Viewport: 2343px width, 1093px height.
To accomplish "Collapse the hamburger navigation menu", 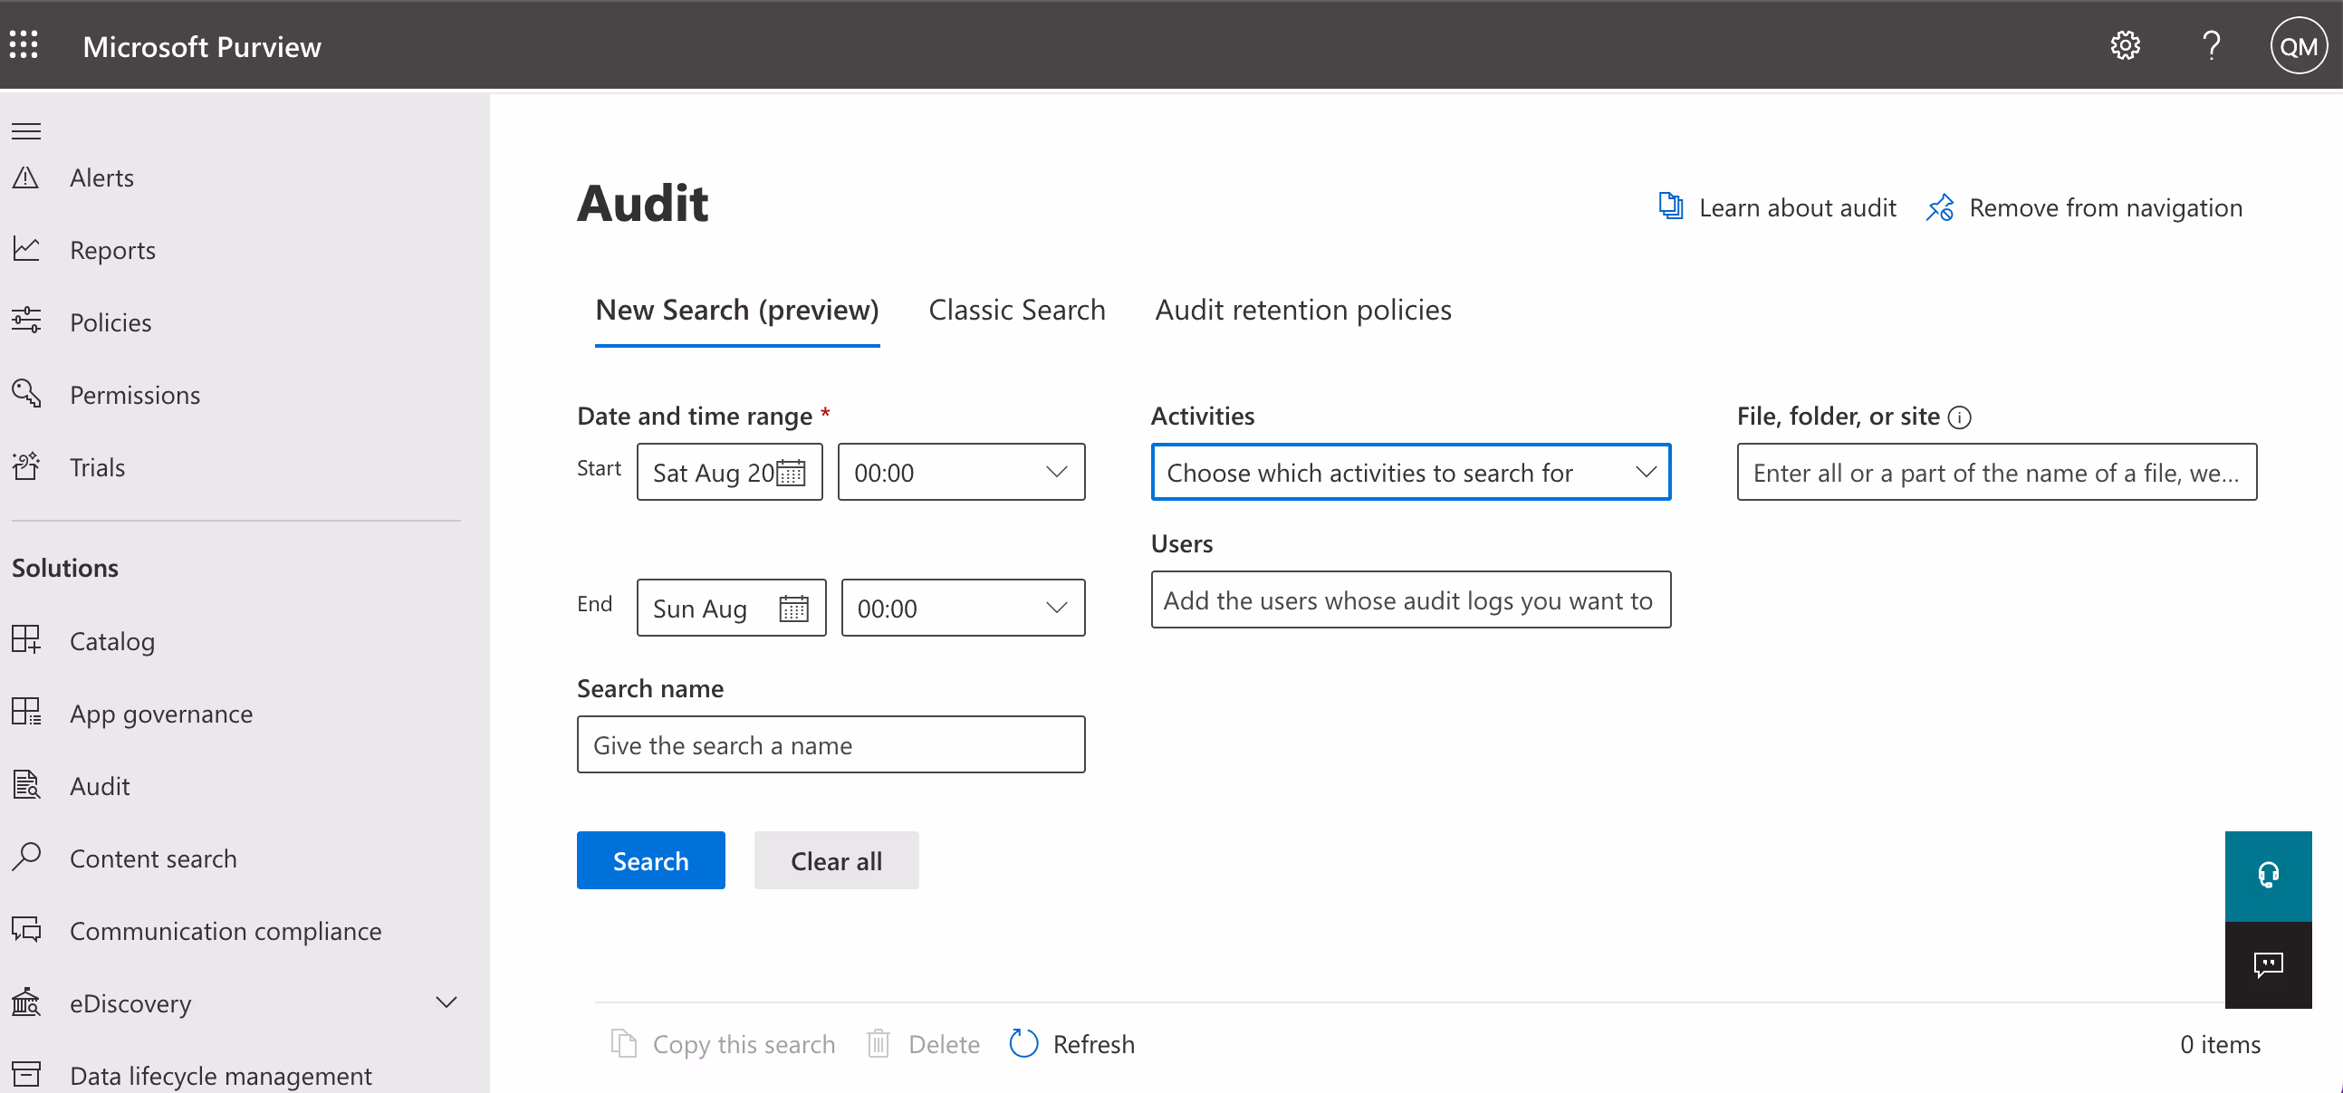I will (x=26, y=132).
